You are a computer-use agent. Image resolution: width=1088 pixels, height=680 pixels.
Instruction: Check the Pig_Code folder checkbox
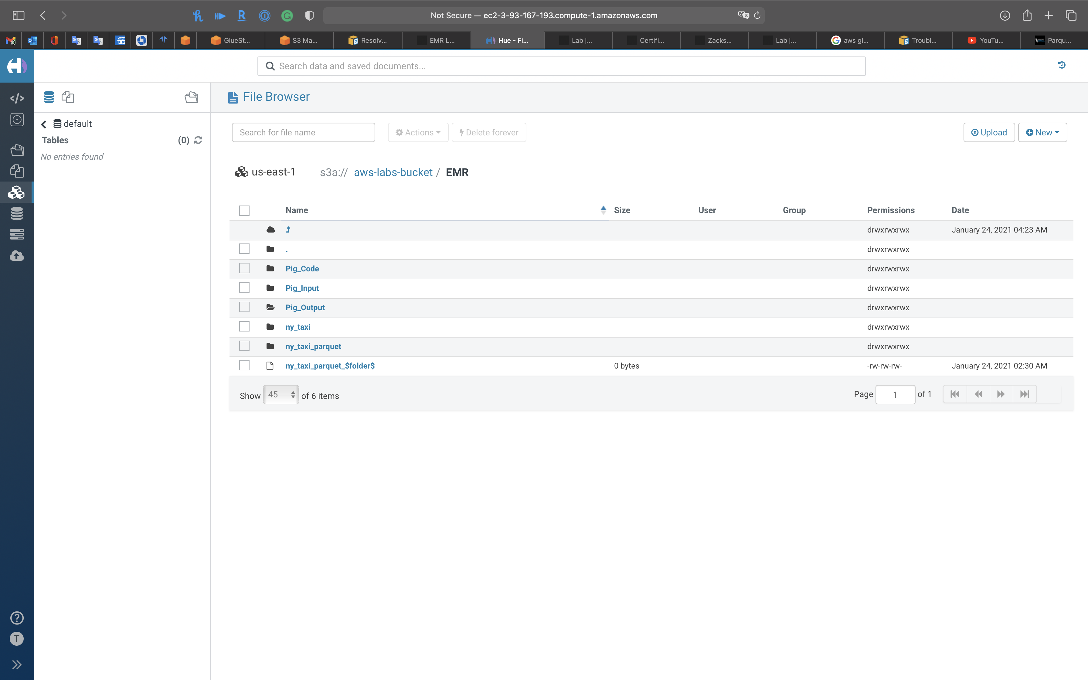pyautogui.click(x=244, y=268)
